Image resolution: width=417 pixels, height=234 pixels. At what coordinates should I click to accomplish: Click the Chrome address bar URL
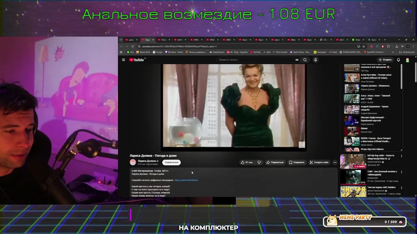click(179, 46)
